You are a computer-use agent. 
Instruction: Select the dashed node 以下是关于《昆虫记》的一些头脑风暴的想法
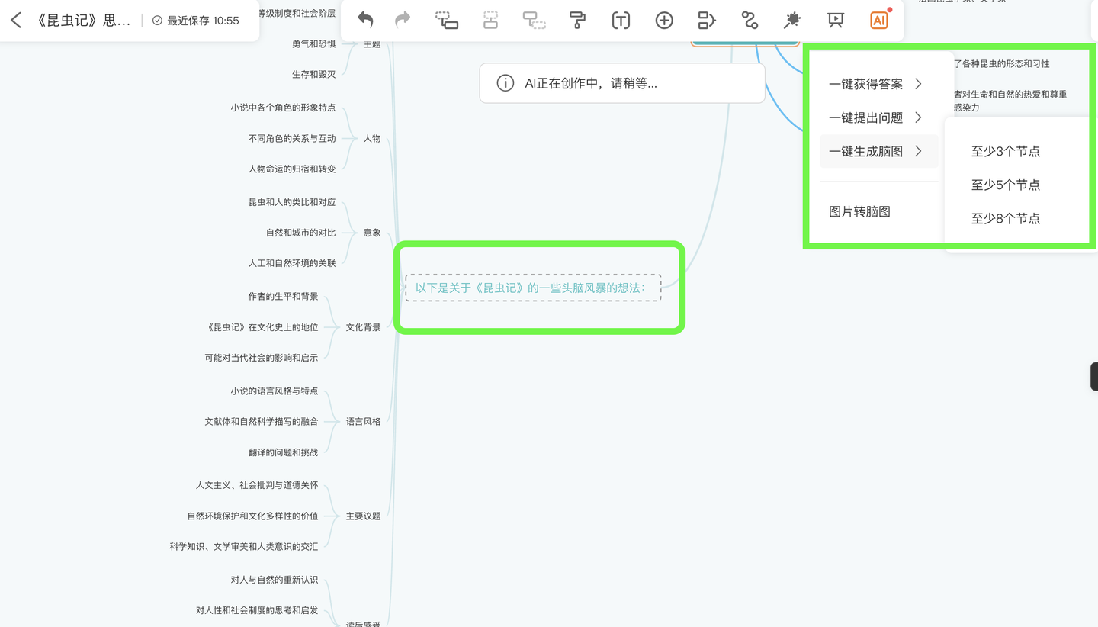click(533, 288)
